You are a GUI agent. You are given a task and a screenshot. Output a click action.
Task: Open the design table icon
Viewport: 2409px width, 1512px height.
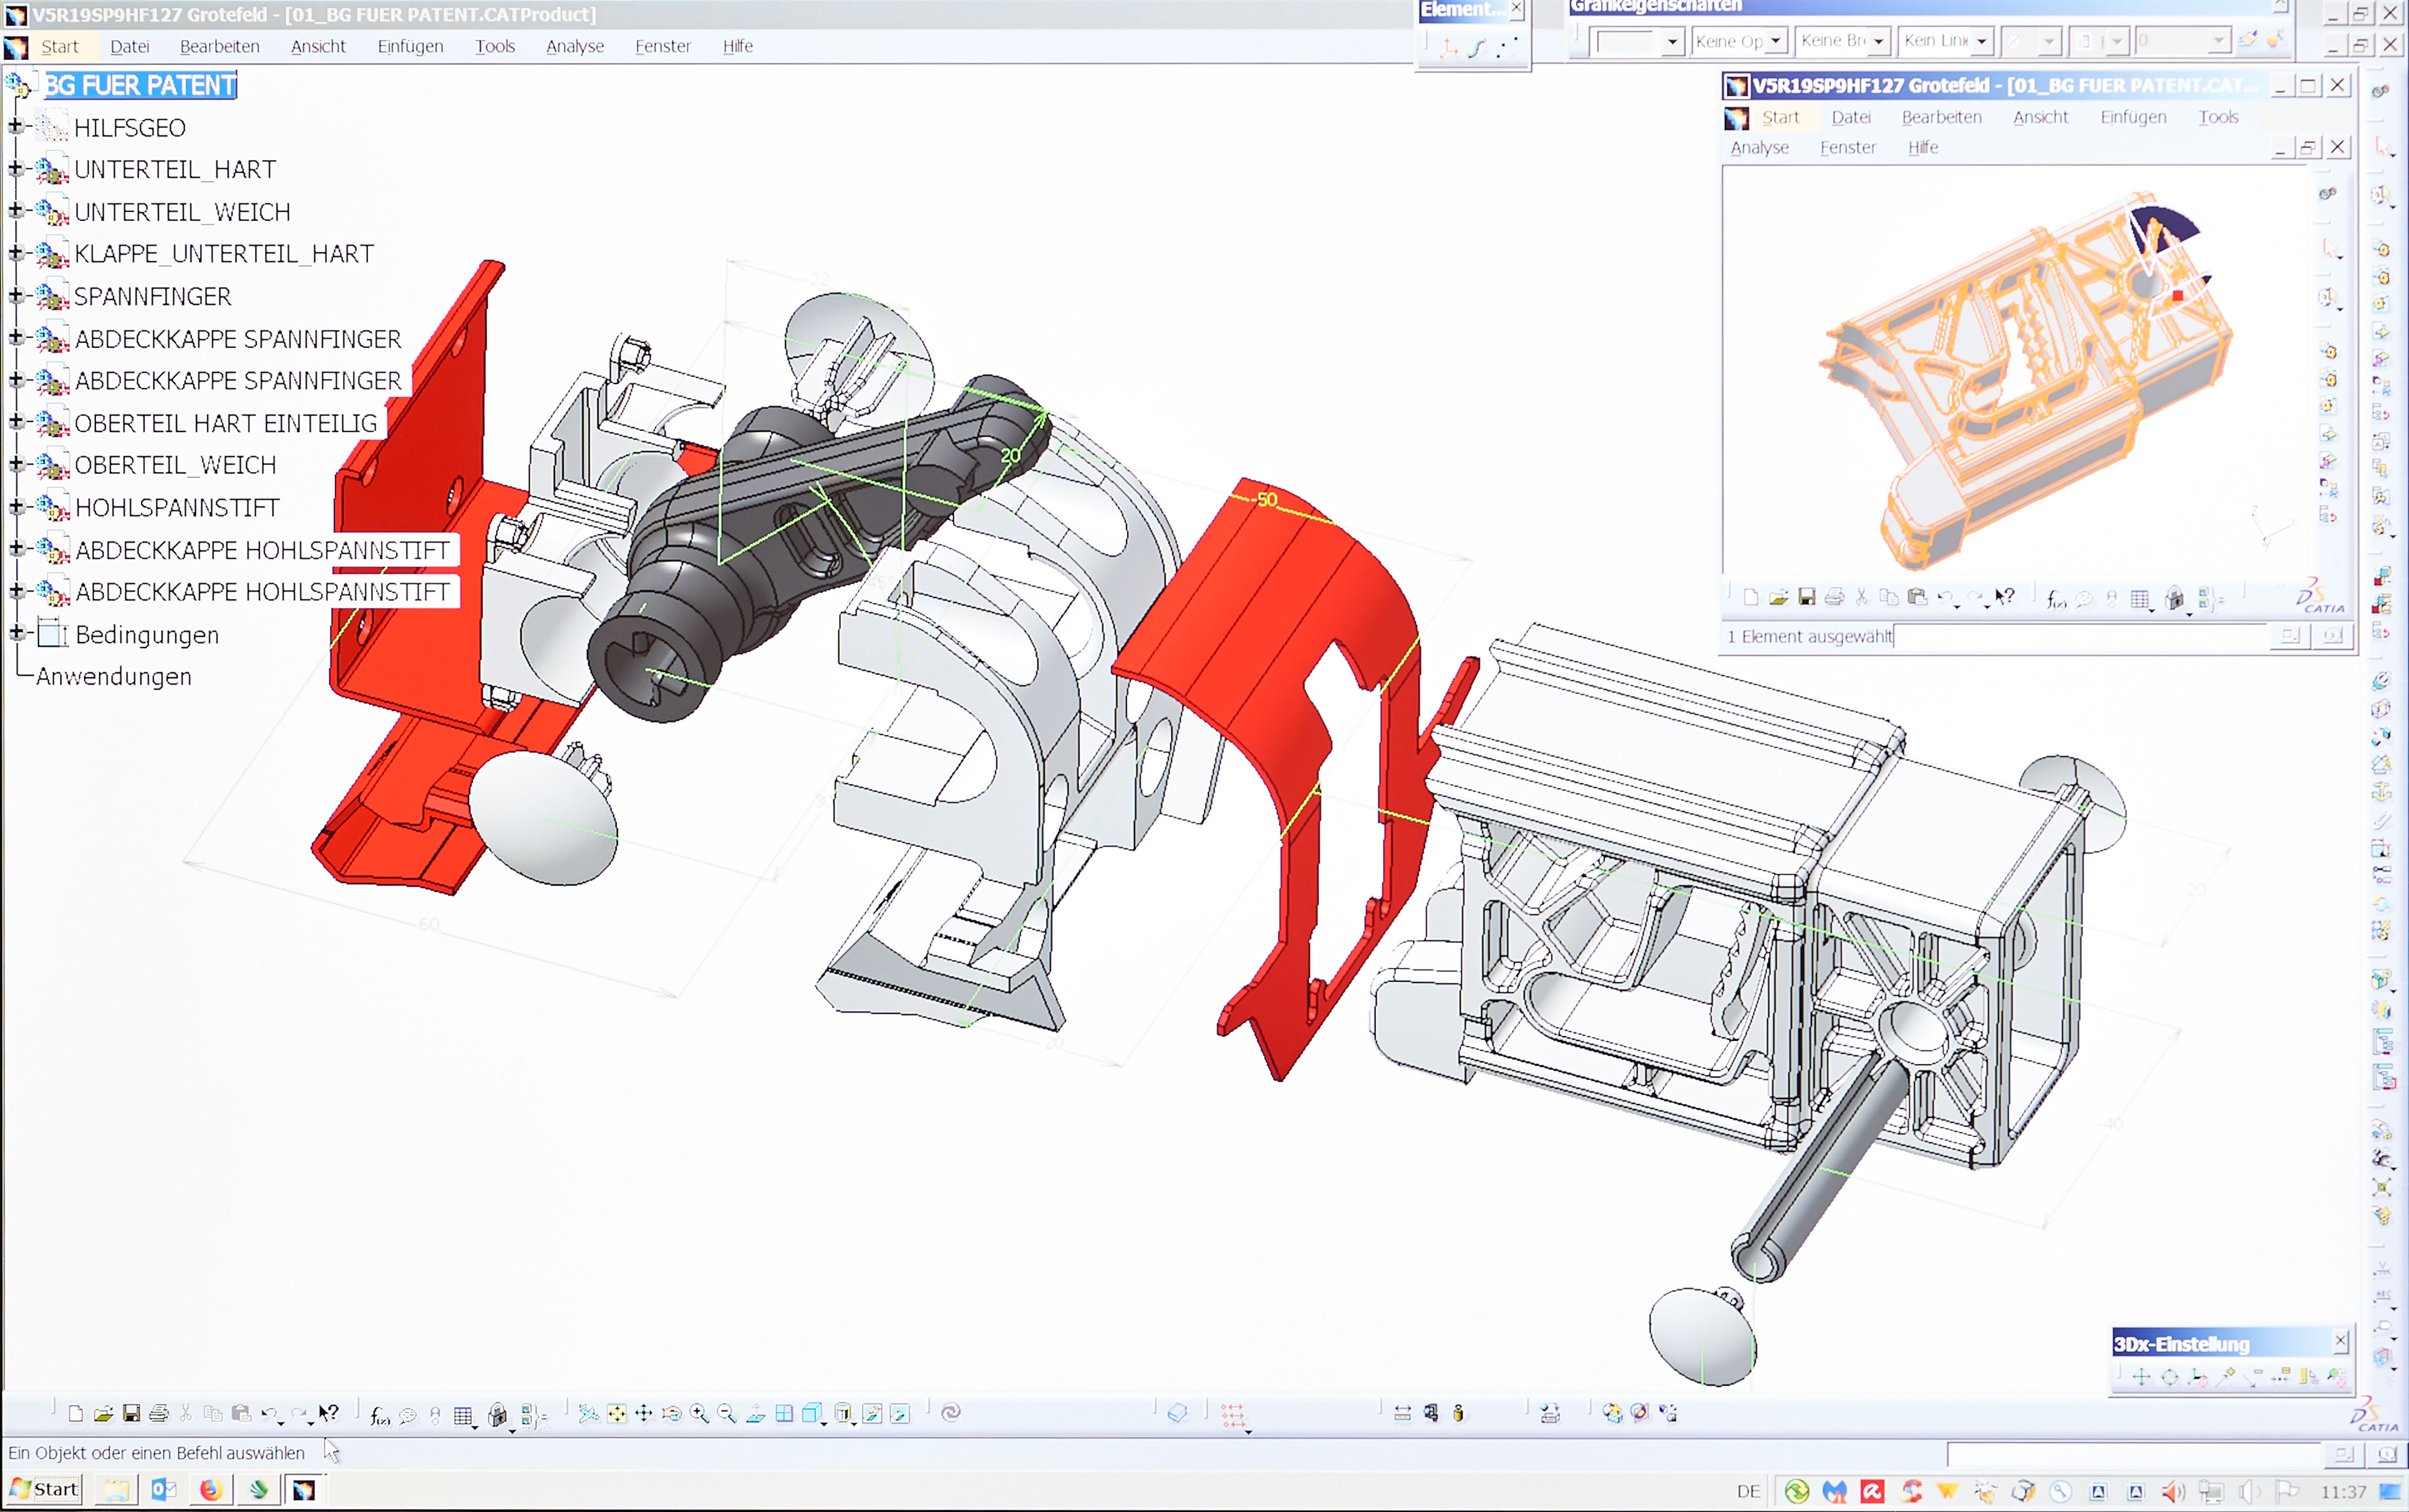[462, 1415]
